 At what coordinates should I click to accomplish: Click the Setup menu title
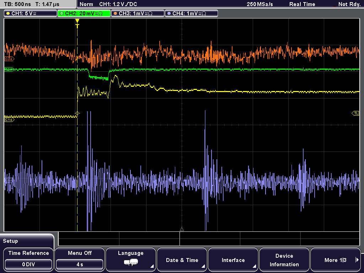coord(10,241)
